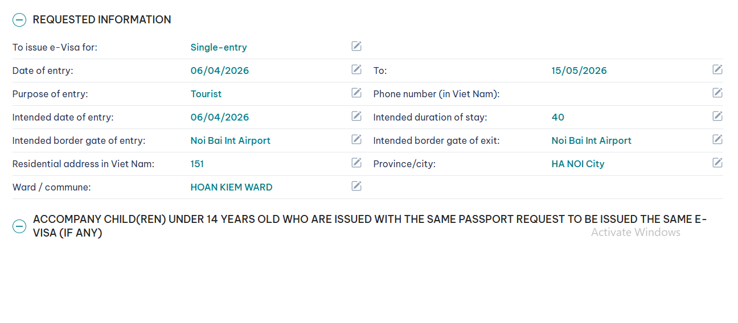Click edit icon for the To date
The image size is (738, 323).
click(717, 69)
